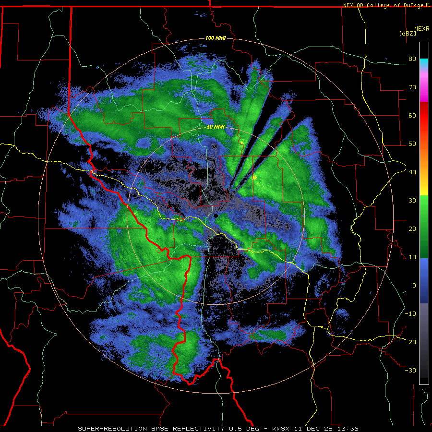Click the 50 NMI range ring label
This screenshot has width=432, height=432.
coord(216,127)
